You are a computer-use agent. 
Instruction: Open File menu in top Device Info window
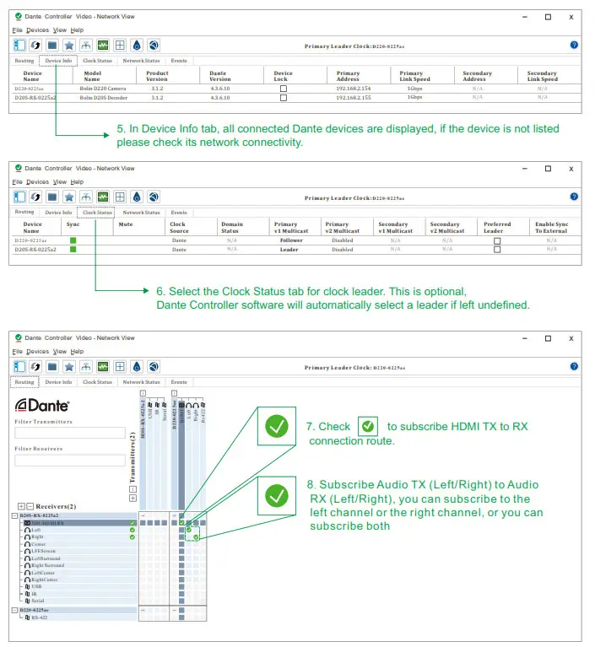18,30
